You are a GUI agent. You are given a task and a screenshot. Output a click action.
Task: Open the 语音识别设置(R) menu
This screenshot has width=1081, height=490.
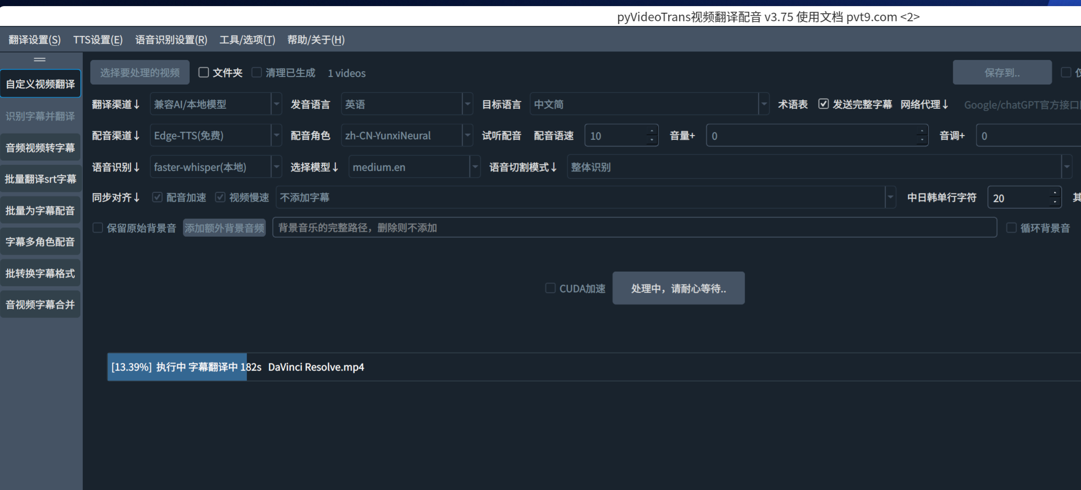(171, 40)
